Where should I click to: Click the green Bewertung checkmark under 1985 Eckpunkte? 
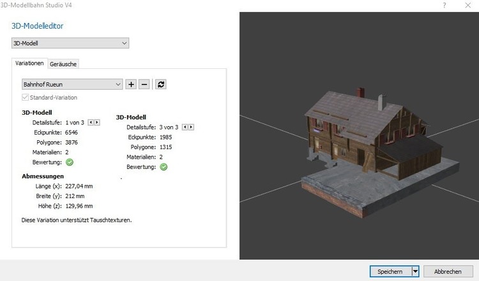pos(164,167)
